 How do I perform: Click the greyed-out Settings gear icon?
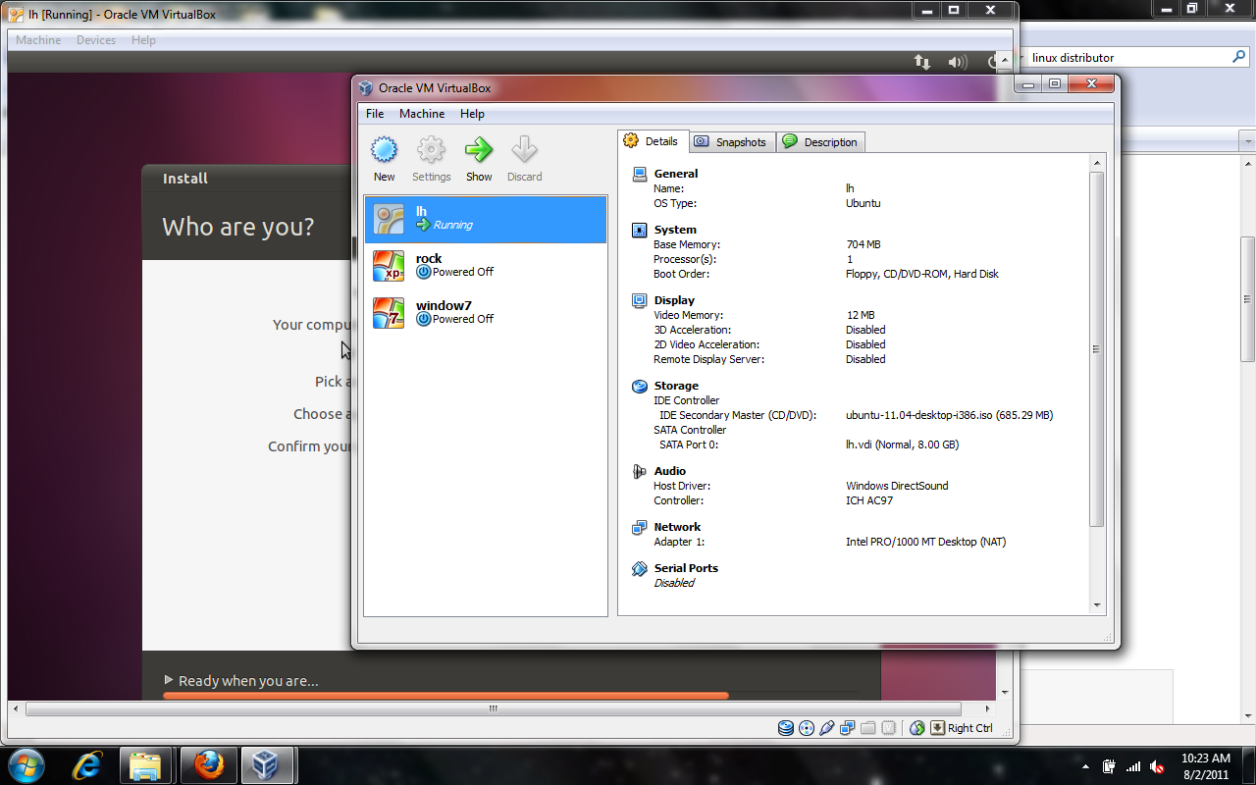point(431,150)
